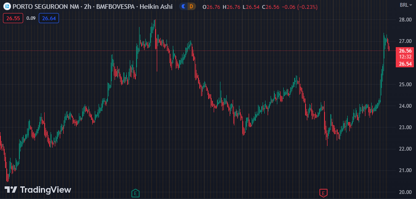
Task: Click the 12:32 bar countdown label
Action: click(x=405, y=57)
